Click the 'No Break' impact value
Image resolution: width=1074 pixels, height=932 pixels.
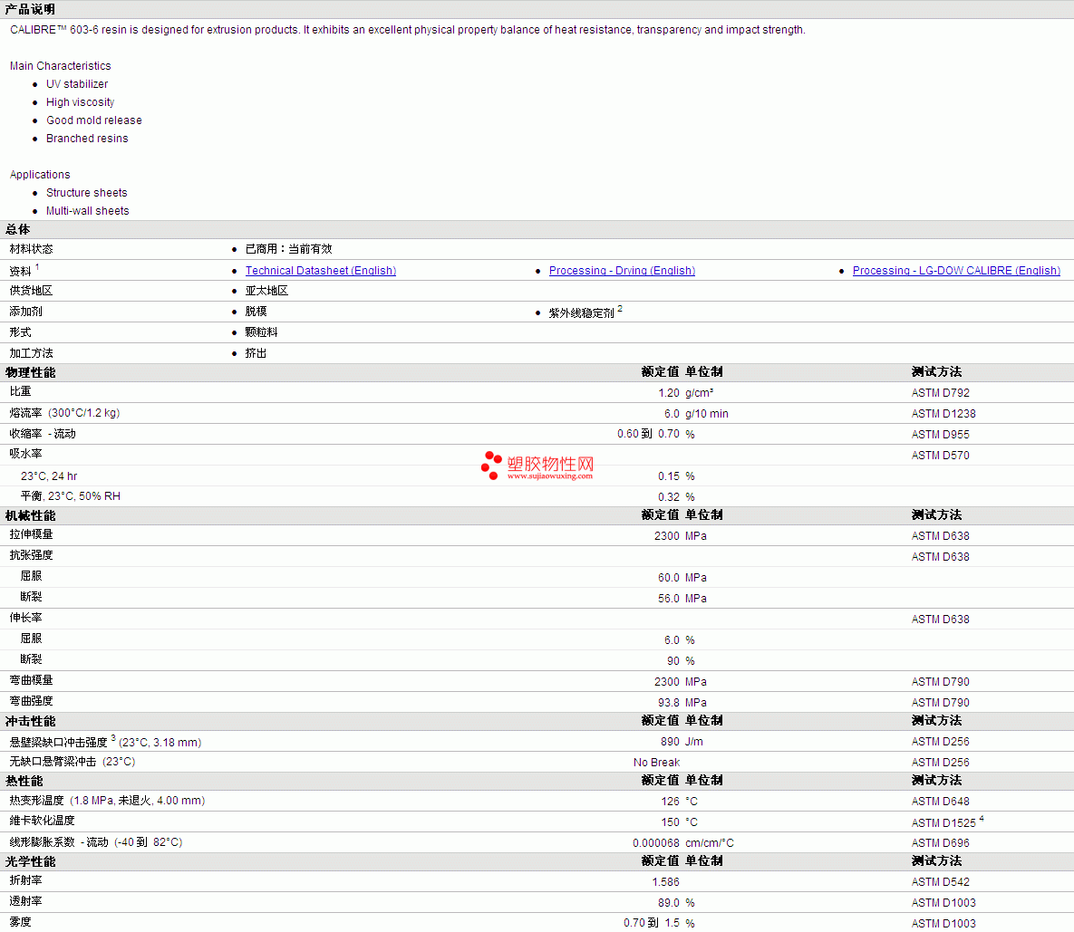point(656,763)
